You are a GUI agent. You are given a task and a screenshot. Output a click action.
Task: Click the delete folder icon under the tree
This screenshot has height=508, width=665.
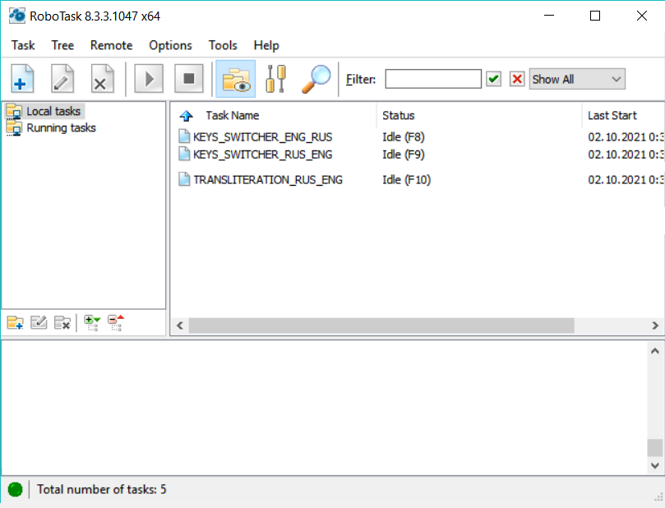coord(62,323)
